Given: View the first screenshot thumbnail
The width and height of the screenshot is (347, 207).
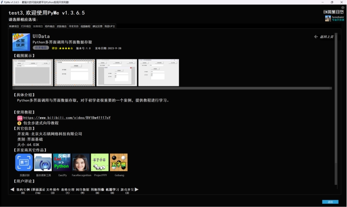Looking at the screenshot, I should (33, 73).
